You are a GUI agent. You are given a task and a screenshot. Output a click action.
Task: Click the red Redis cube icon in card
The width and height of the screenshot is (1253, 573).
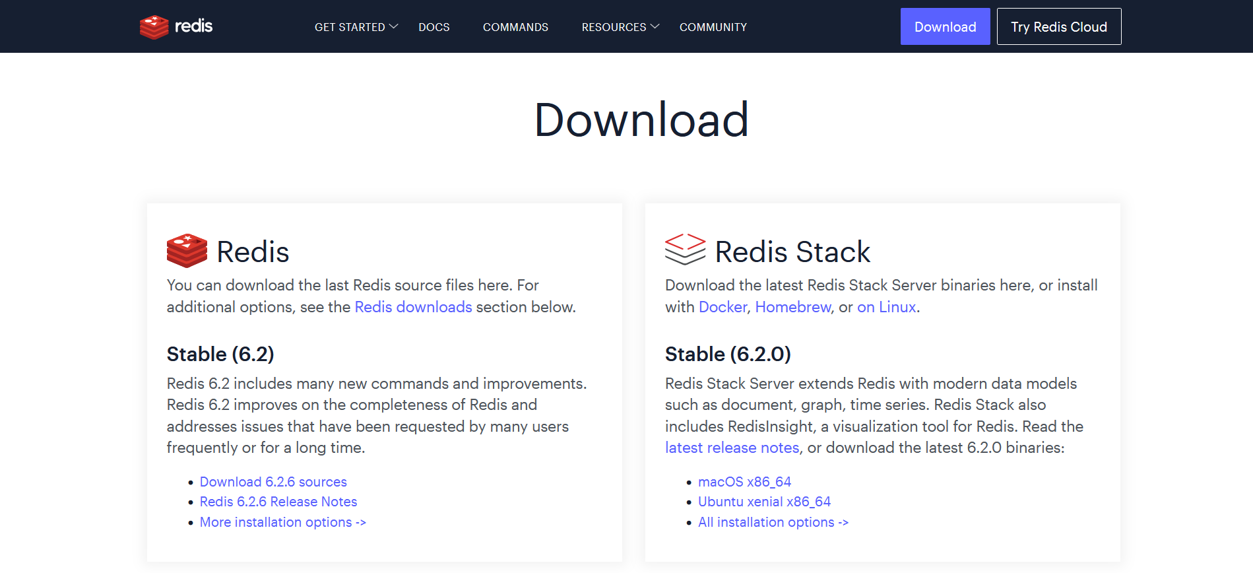[x=187, y=251]
